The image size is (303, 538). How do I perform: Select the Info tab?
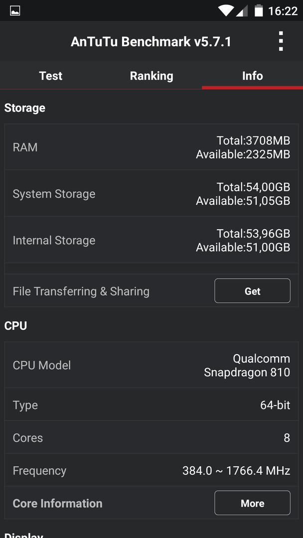[253, 76]
